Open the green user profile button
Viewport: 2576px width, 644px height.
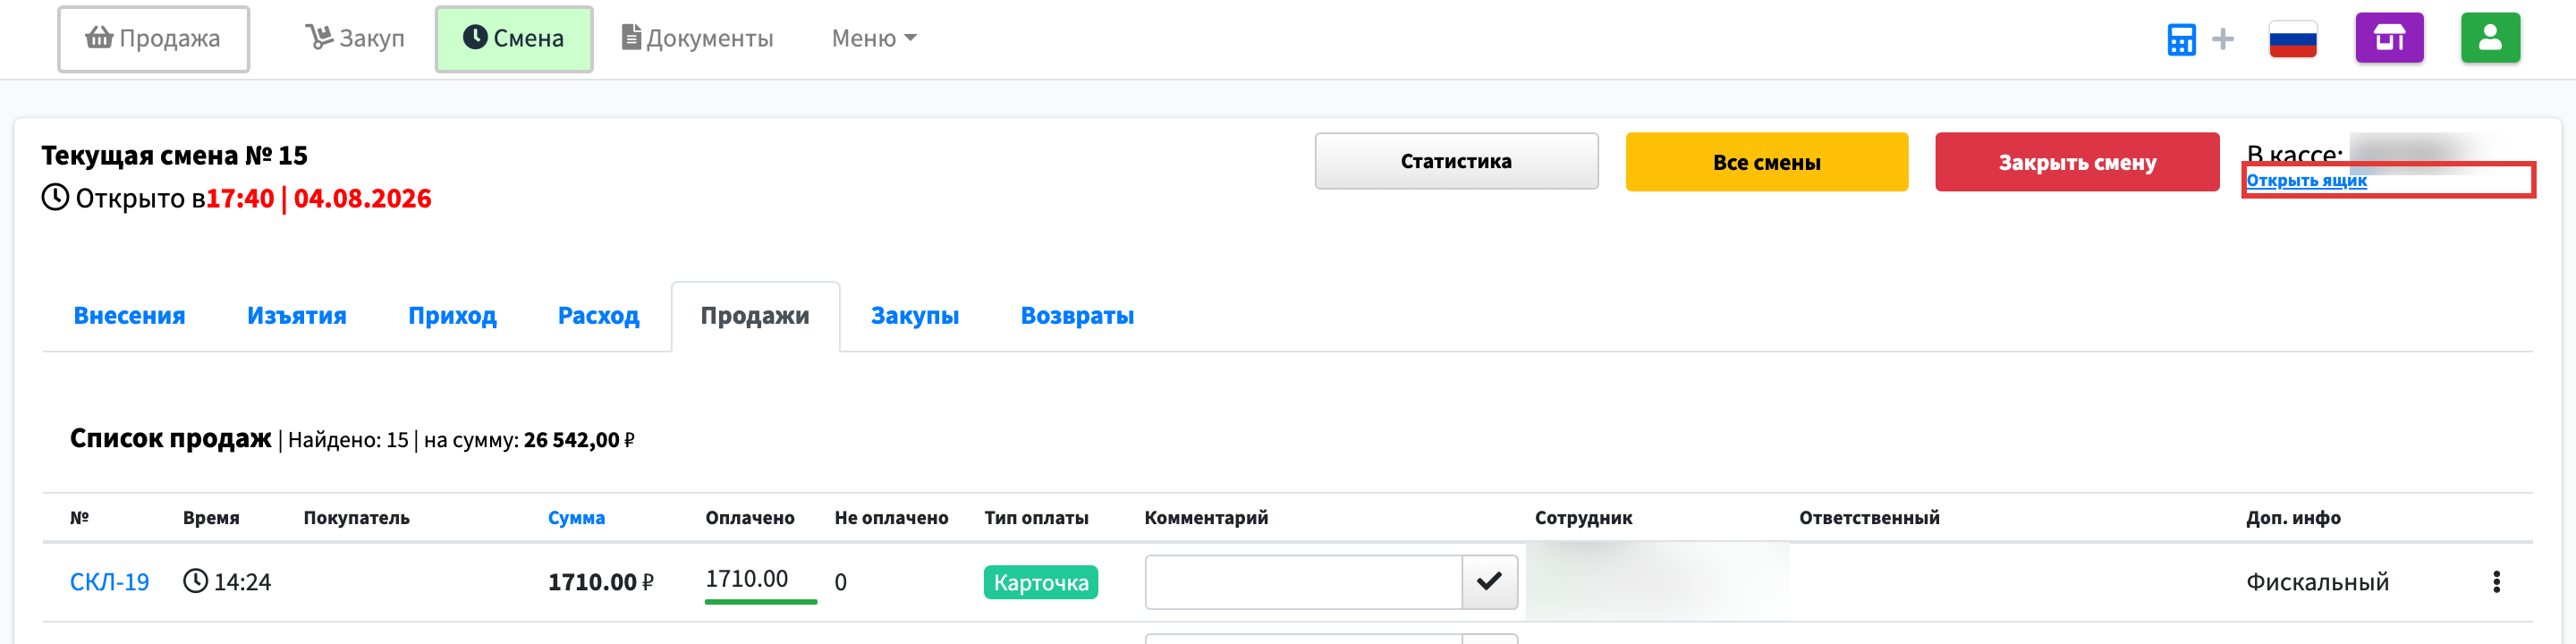(2490, 38)
